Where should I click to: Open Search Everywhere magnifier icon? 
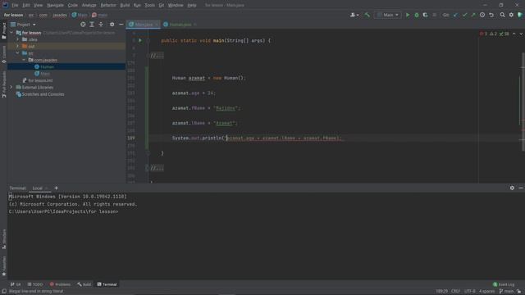pos(502,15)
